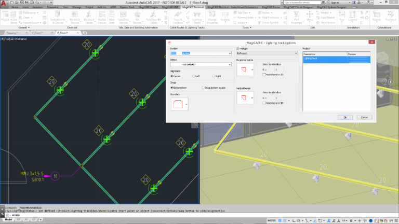Select the BA Devices tool
The width and height of the screenshot is (399, 224).
[137, 17]
